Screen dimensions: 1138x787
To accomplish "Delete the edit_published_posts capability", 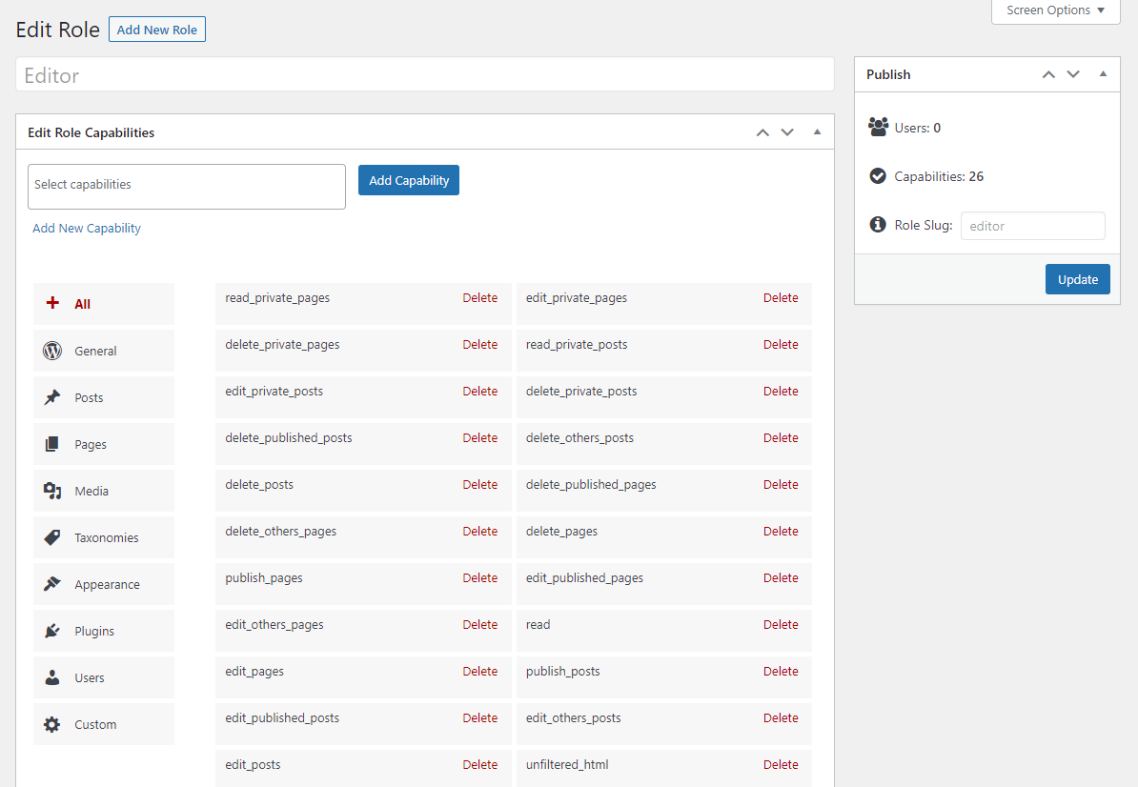I will click(x=479, y=718).
